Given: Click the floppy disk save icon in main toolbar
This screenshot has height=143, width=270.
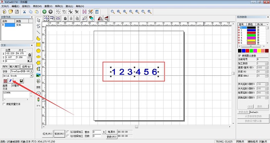Looking at the screenshot, I should pyautogui.click(x=17, y=12).
